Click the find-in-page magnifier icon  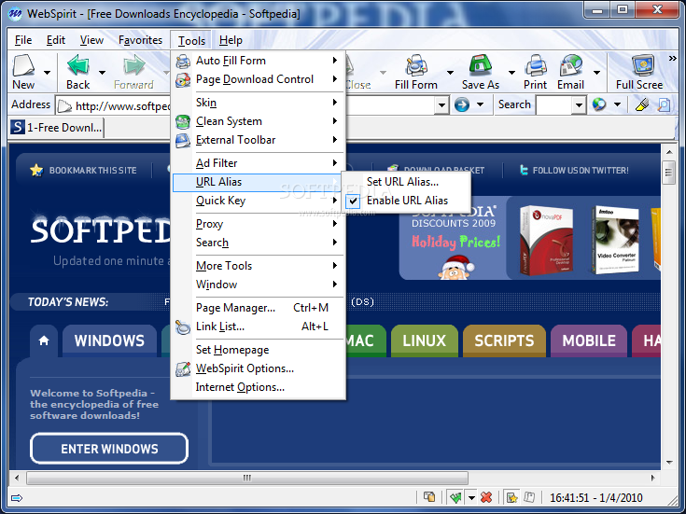pyautogui.click(x=664, y=104)
